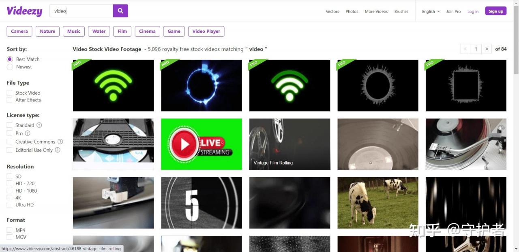The height and width of the screenshot is (252, 519).
Task: Open the dark vertical light streaks thumbnail
Action: 466,203
